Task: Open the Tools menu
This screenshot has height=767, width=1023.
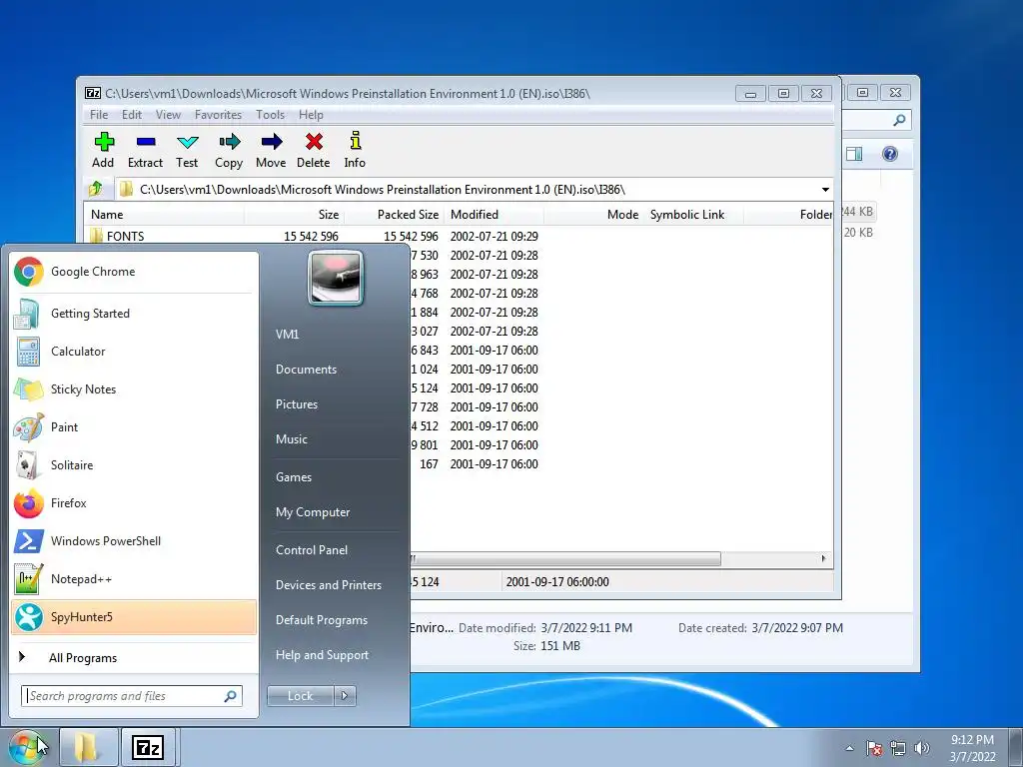Action: (270, 115)
